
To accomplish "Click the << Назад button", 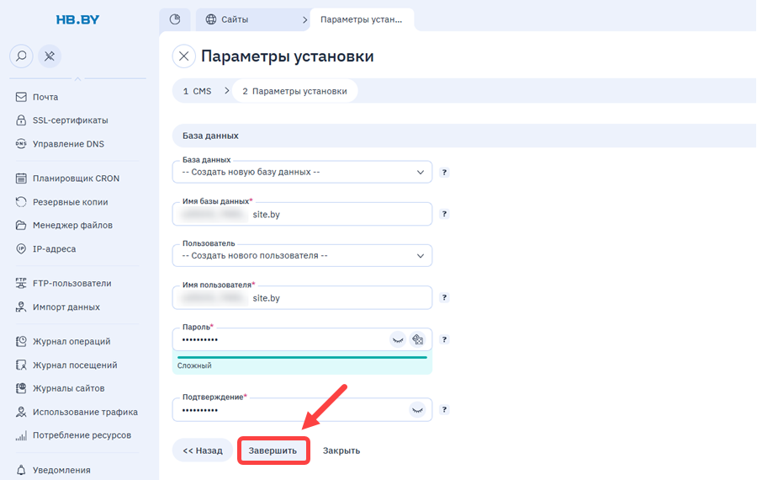I will pyautogui.click(x=202, y=451).
